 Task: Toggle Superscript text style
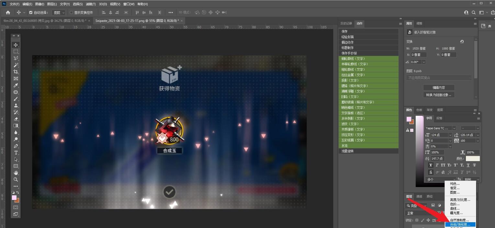[456, 165]
